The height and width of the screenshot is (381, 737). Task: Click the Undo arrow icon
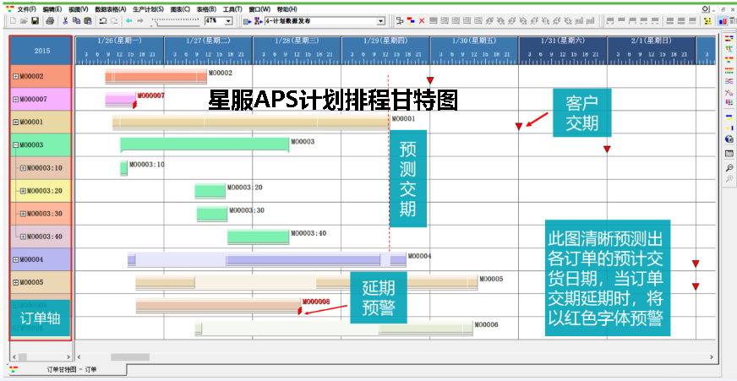click(102, 20)
